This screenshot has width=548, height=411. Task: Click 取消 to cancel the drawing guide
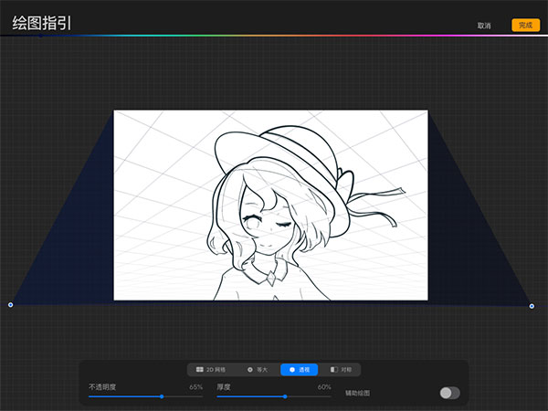coord(484,26)
